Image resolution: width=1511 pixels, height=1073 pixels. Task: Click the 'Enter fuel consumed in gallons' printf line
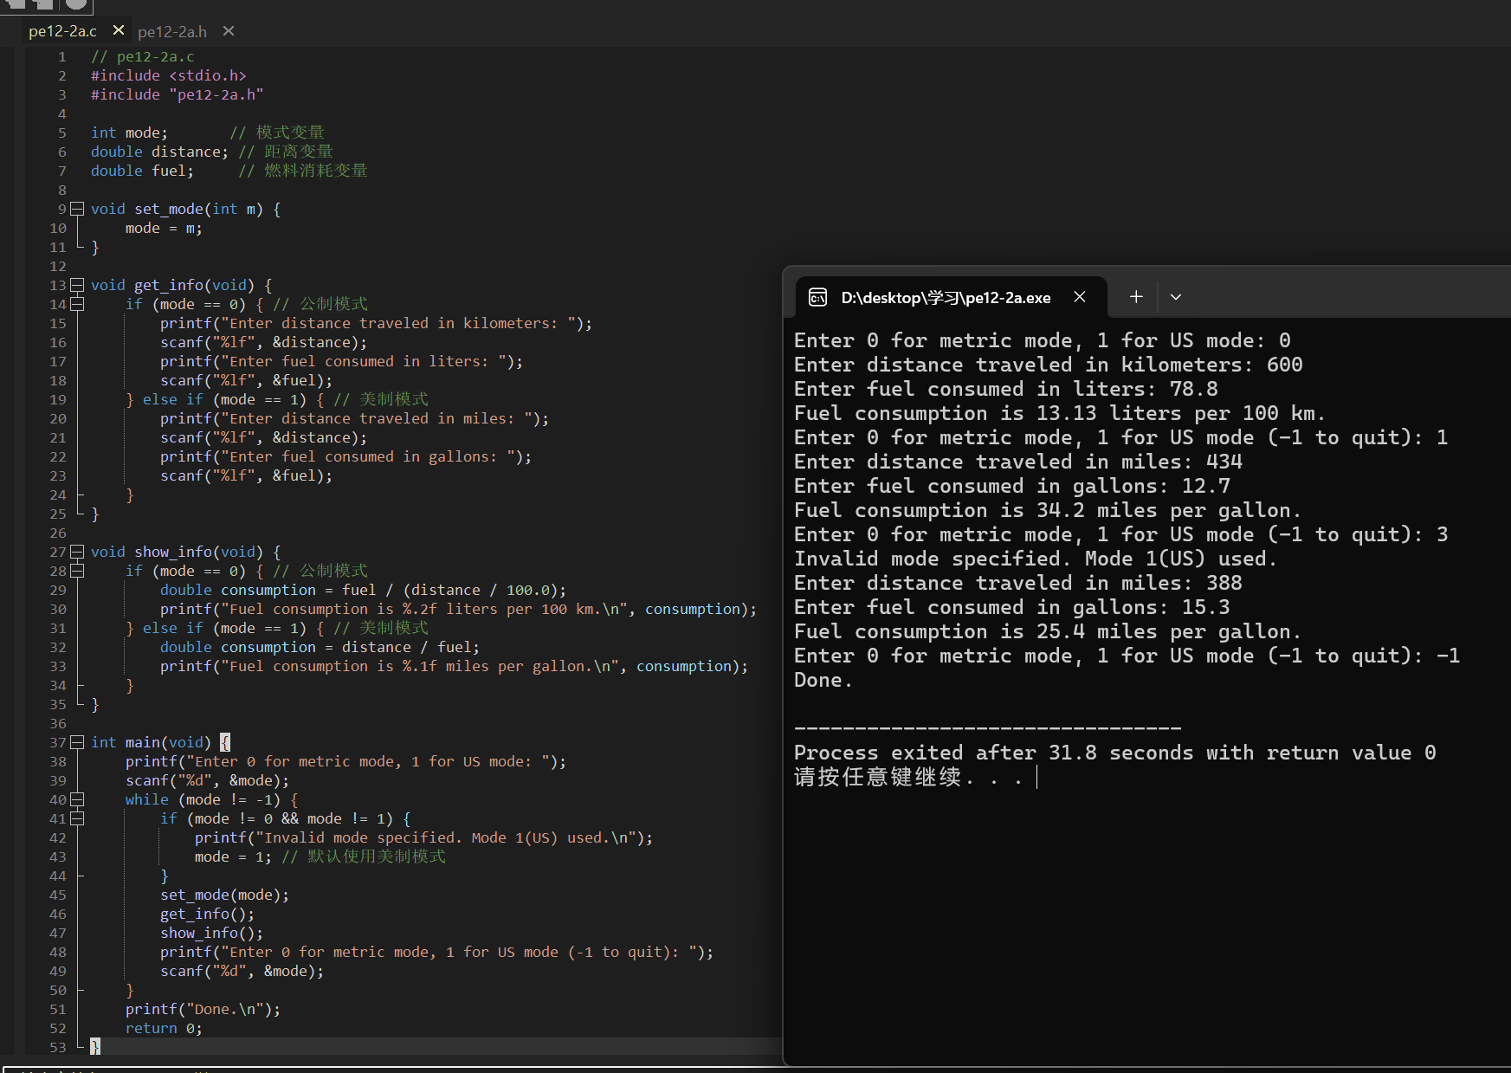[x=346, y=456]
